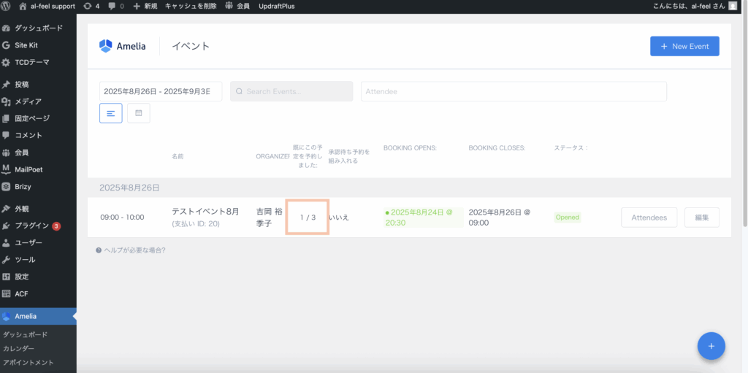Open the updates icon showing 4
Screen dimensions: 748x373
(x=91, y=6)
